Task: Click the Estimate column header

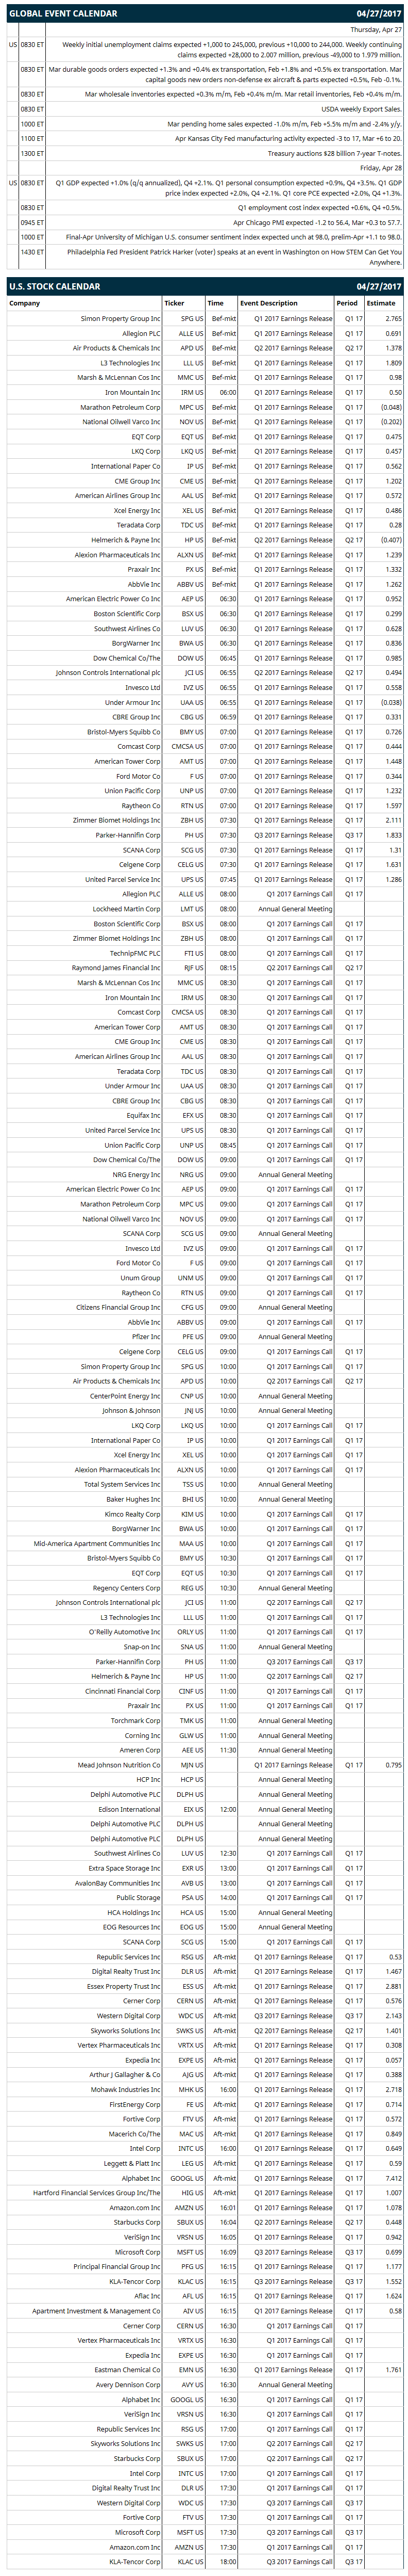Action: tap(380, 303)
